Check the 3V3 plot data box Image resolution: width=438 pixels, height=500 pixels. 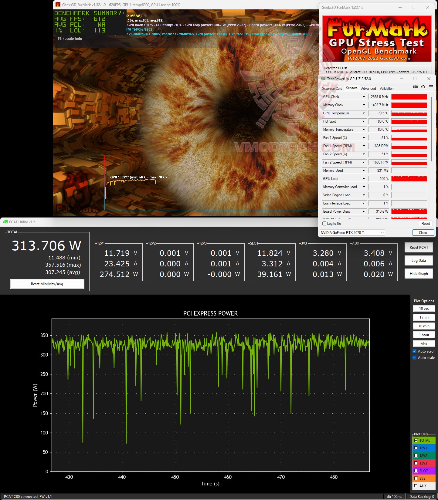[416, 478]
